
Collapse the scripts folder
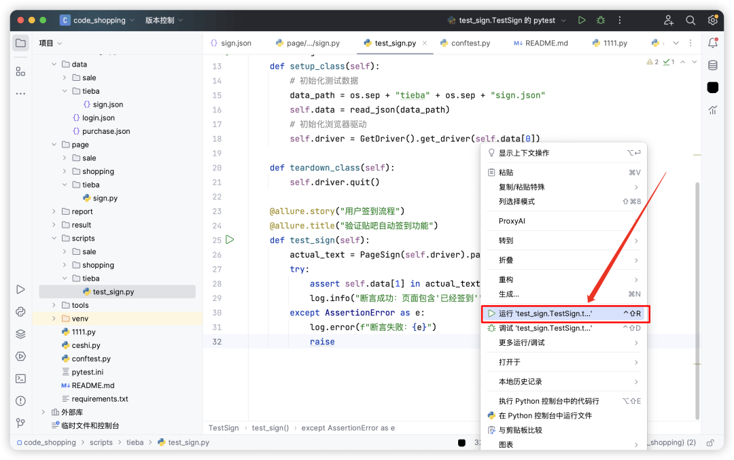tap(54, 238)
